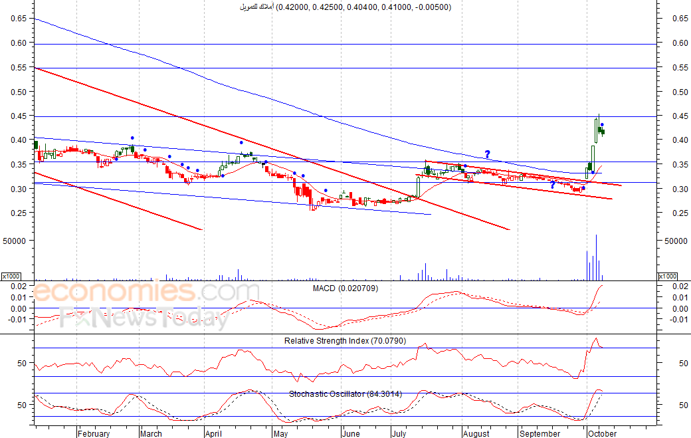Select the August month label
The height and width of the screenshot is (438, 691).
pyautogui.click(x=476, y=433)
